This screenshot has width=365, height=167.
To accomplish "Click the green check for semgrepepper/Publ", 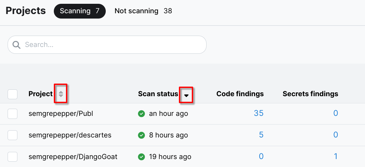I will point(141,114).
